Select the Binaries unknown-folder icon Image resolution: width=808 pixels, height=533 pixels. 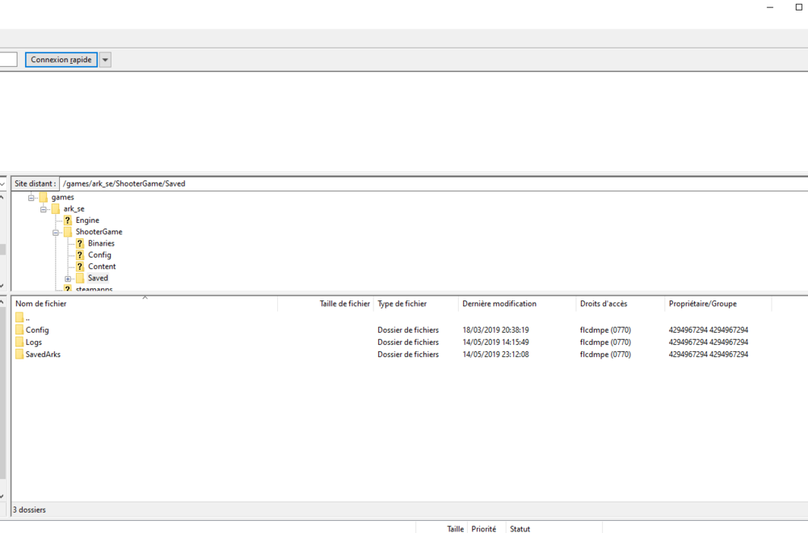80,243
